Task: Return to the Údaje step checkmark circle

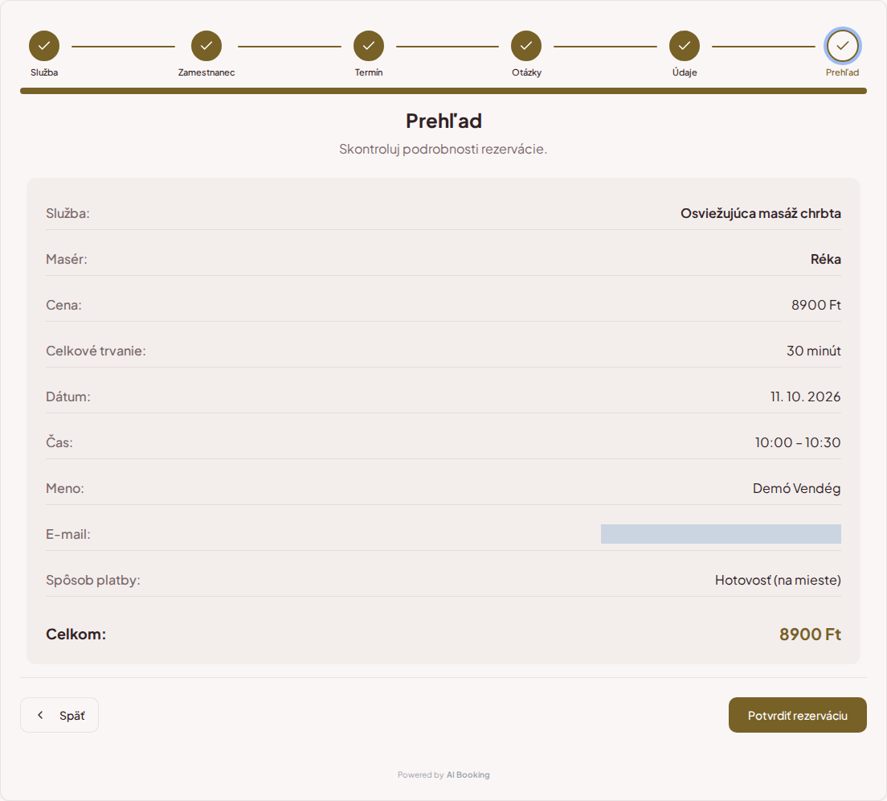Action: [685, 46]
